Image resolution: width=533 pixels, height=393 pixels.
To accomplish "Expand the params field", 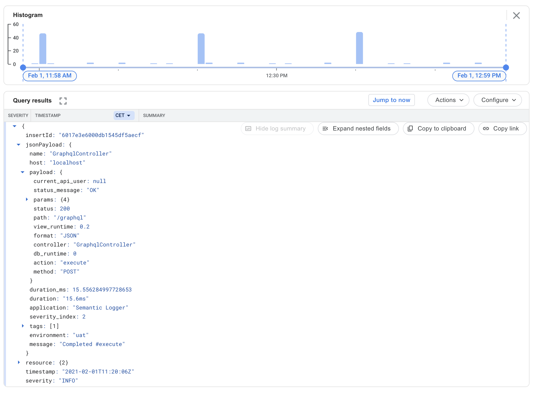I will pyautogui.click(x=27, y=199).
